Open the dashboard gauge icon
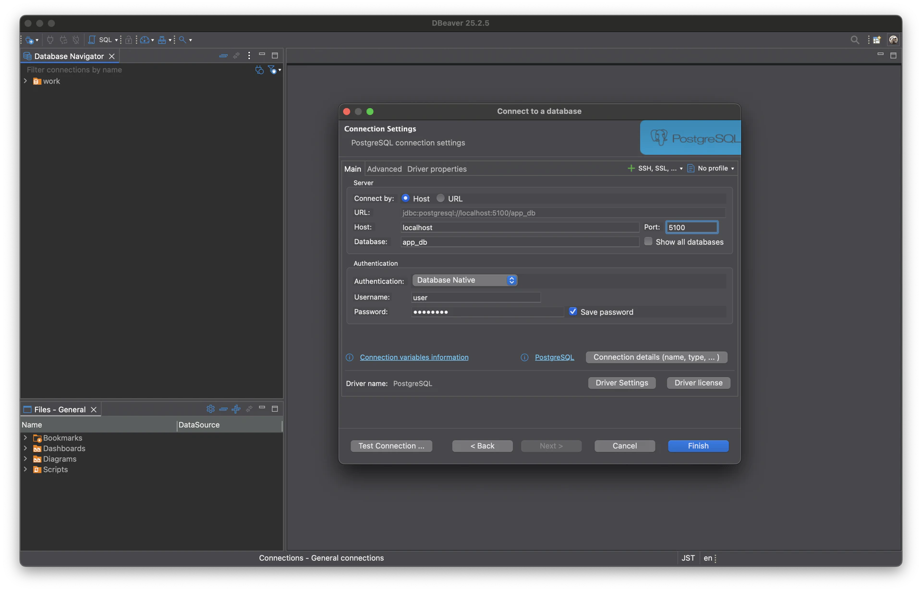The height and width of the screenshot is (591, 922). (x=145, y=40)
